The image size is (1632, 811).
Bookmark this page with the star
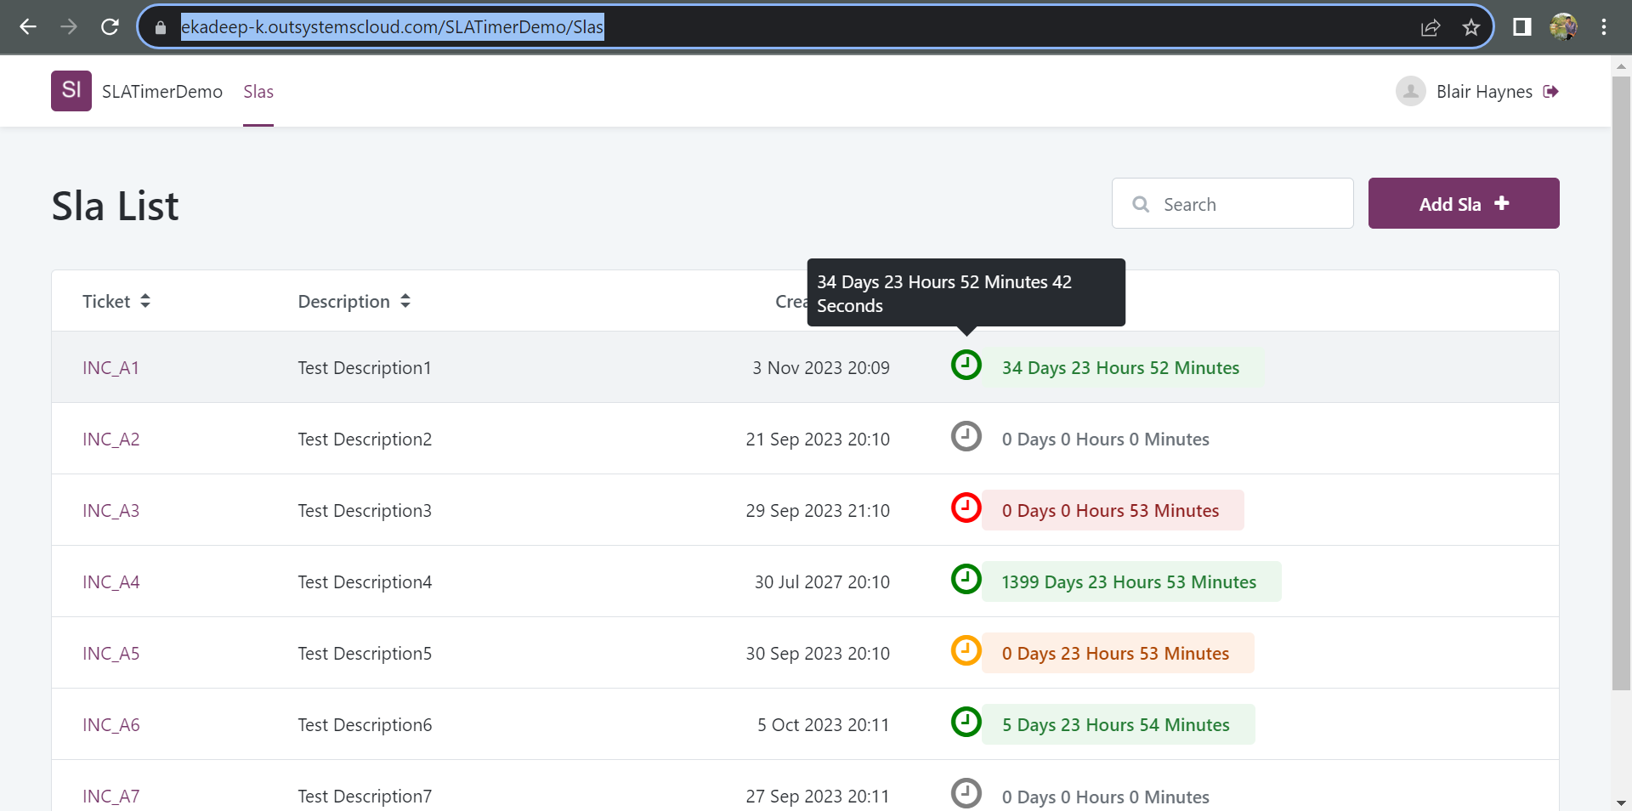[x=1471, y=27]
